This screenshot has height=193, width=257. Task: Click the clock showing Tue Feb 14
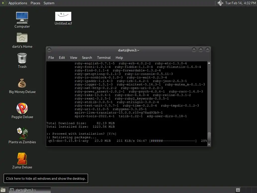coord(240,3)
